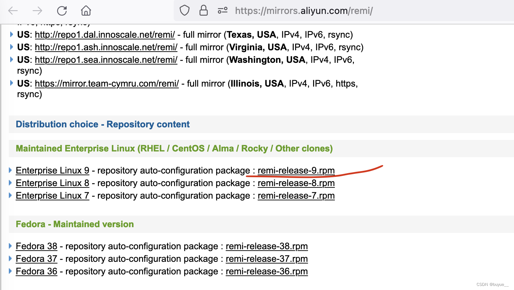
Task: Click the bullet arrow beside Fedora 37
Action: 10,258
